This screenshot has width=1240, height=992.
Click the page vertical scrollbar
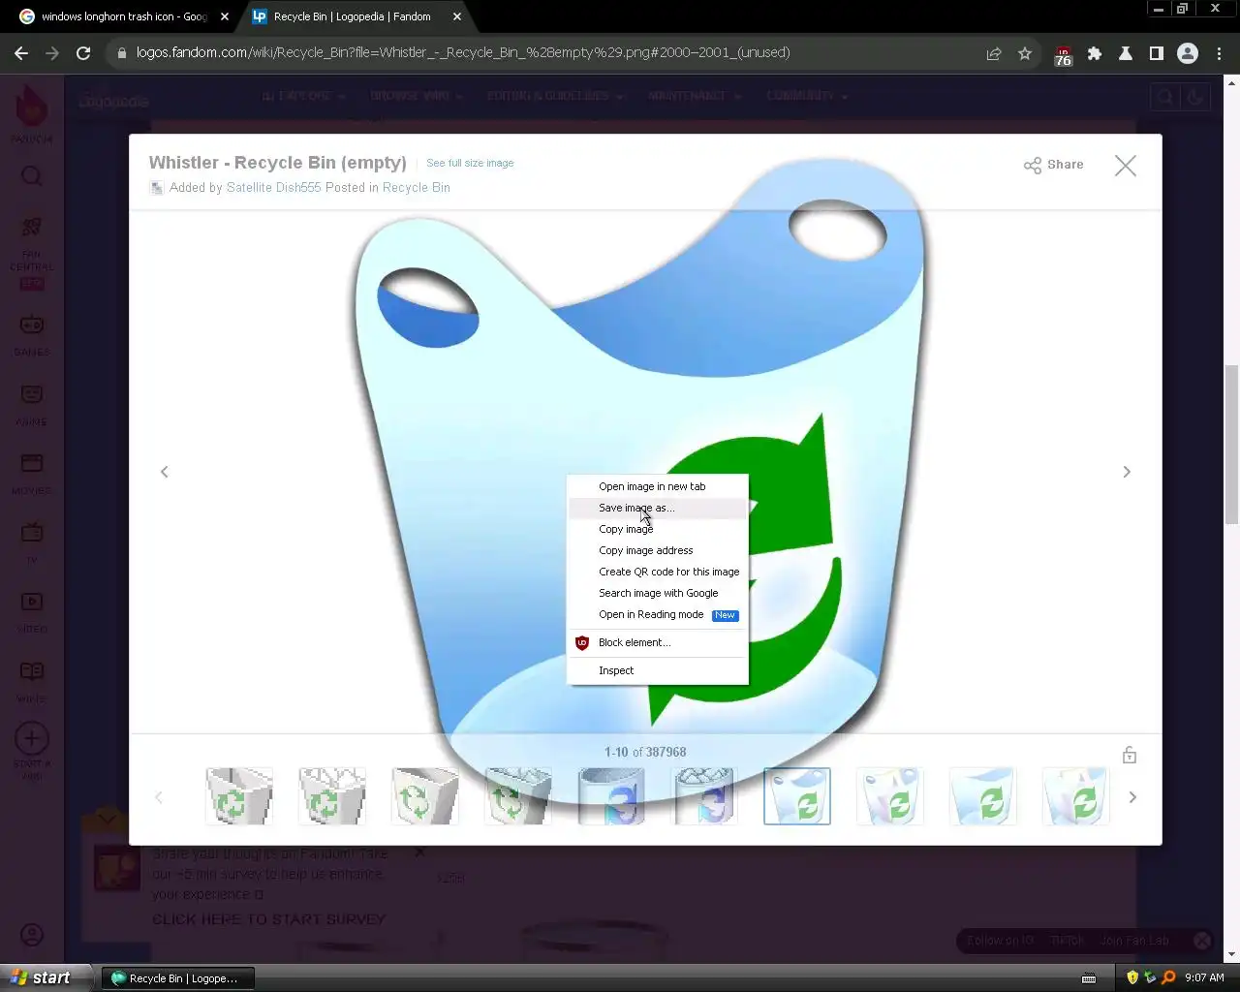(1231, 446)
